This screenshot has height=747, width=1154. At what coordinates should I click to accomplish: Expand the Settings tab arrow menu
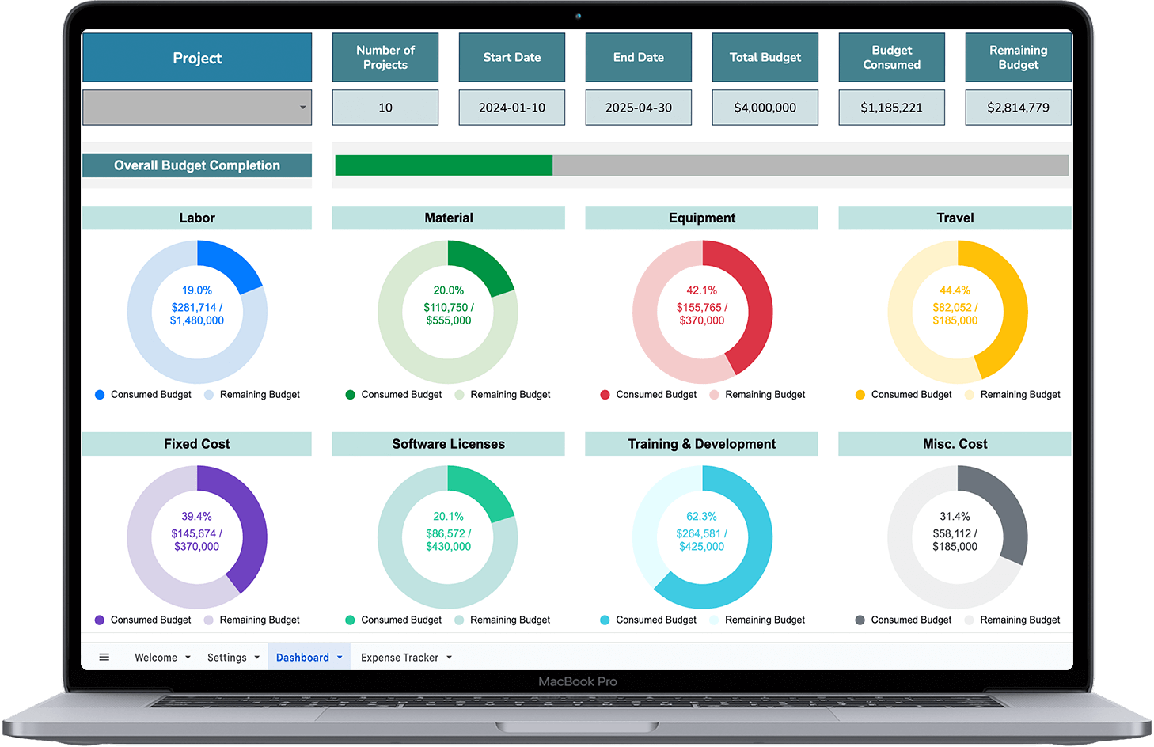coord(256,658)
